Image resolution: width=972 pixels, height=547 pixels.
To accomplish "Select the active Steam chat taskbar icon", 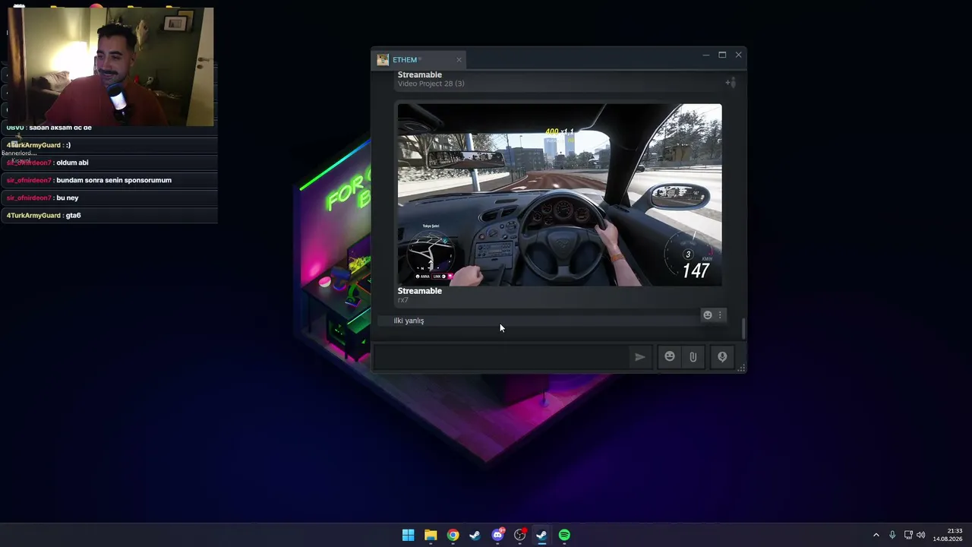I will [541, 535].
